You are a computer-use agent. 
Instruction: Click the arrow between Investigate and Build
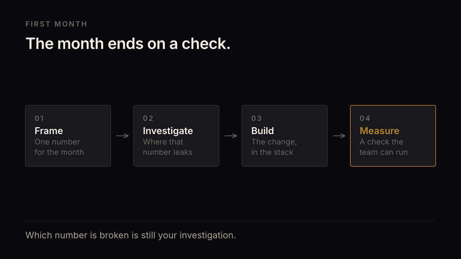point(231,136)
